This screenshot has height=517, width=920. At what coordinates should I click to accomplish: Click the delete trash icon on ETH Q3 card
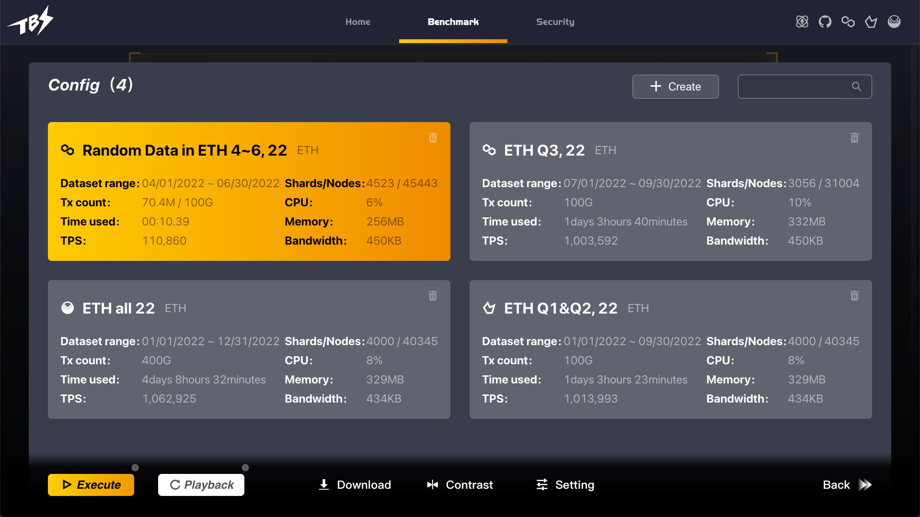854,137
